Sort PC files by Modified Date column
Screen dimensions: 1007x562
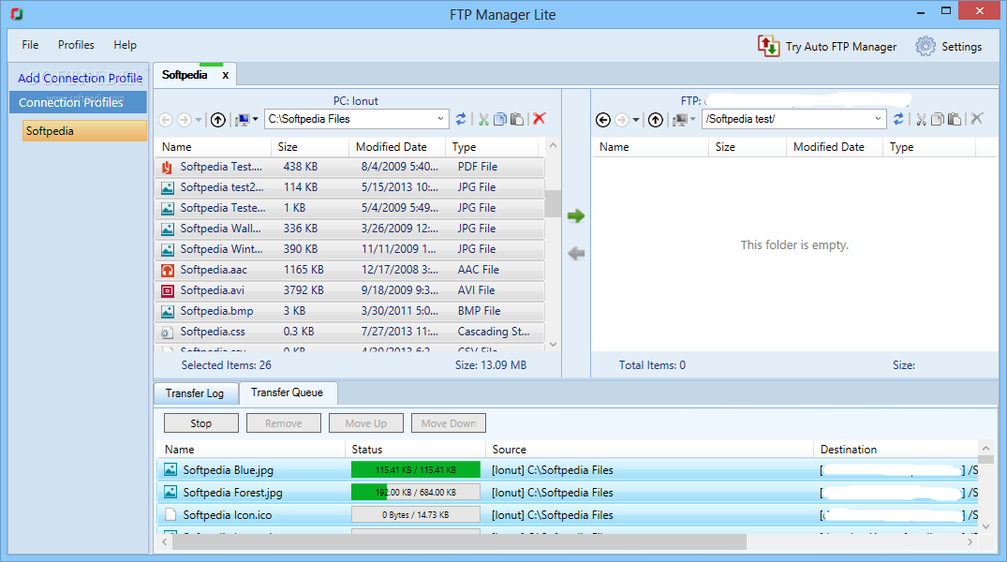pos(397,147)
